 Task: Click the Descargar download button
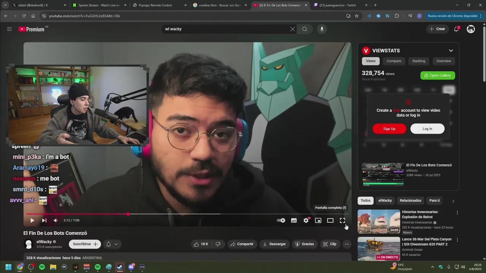tap(274, 244)
